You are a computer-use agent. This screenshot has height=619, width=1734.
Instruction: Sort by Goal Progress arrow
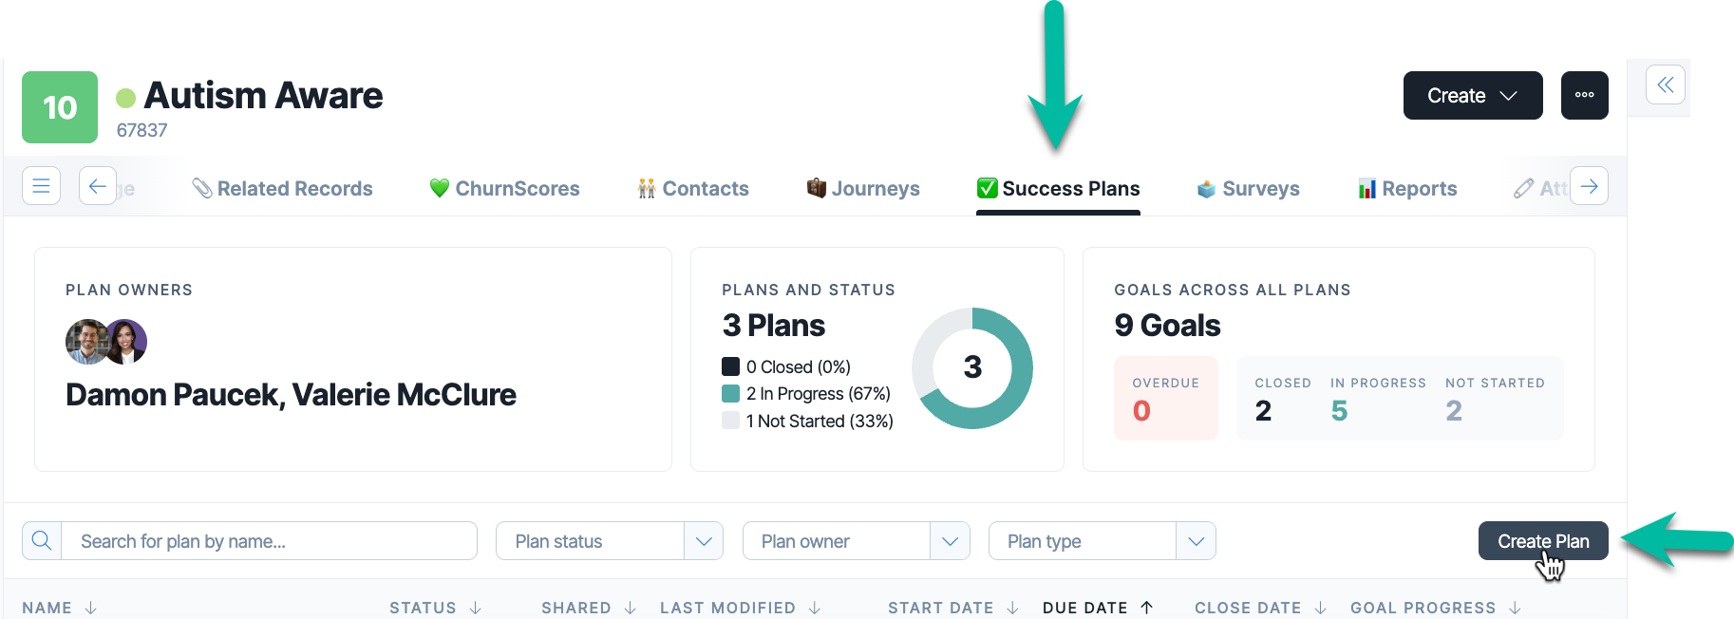[x=1515, y=608]
